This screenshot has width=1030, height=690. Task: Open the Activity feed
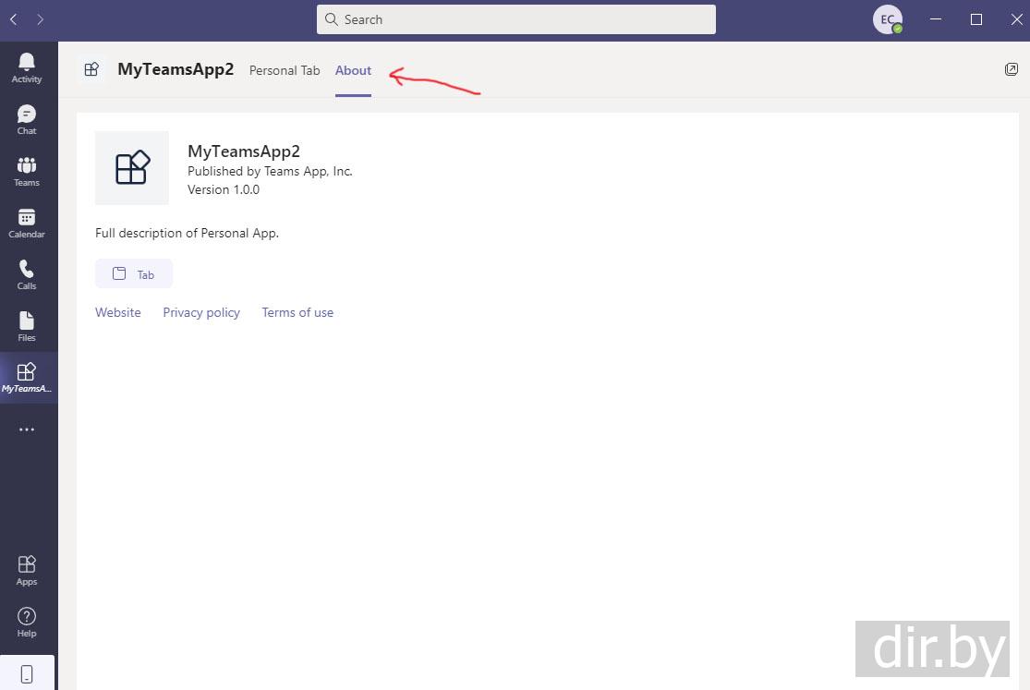(x=27, y=67)
